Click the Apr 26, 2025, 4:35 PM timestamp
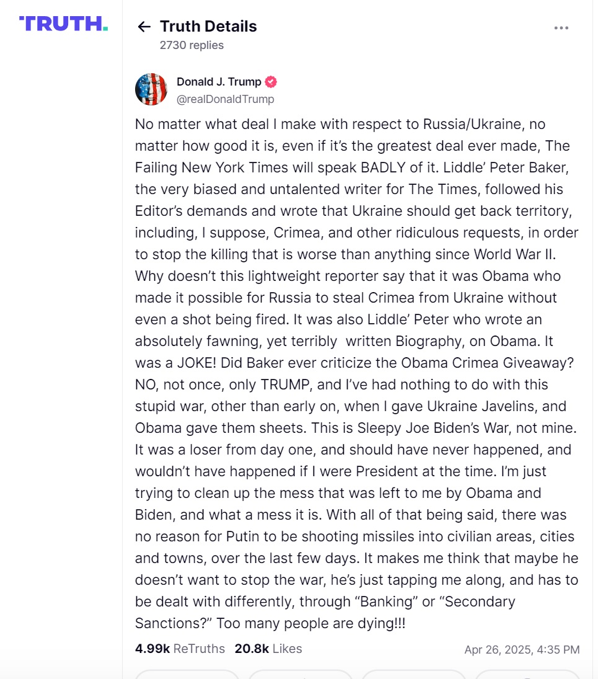The width and height of the screenshot is (598, 679). tap(522, 650)
